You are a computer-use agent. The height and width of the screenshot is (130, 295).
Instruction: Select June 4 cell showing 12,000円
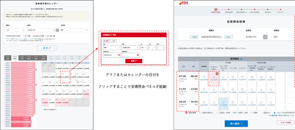point(79,68)
